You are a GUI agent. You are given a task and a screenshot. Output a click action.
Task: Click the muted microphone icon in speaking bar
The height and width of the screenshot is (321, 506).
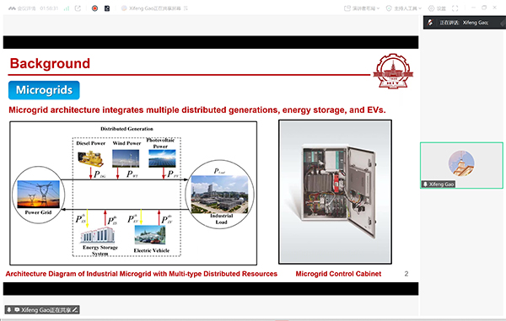[430, 22]
